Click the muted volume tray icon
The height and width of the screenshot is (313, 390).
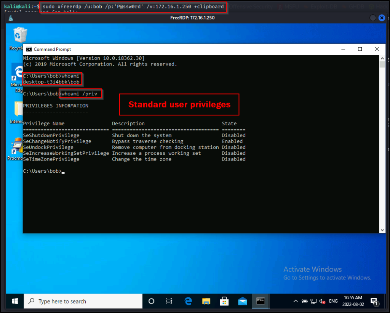click(322, 301)
